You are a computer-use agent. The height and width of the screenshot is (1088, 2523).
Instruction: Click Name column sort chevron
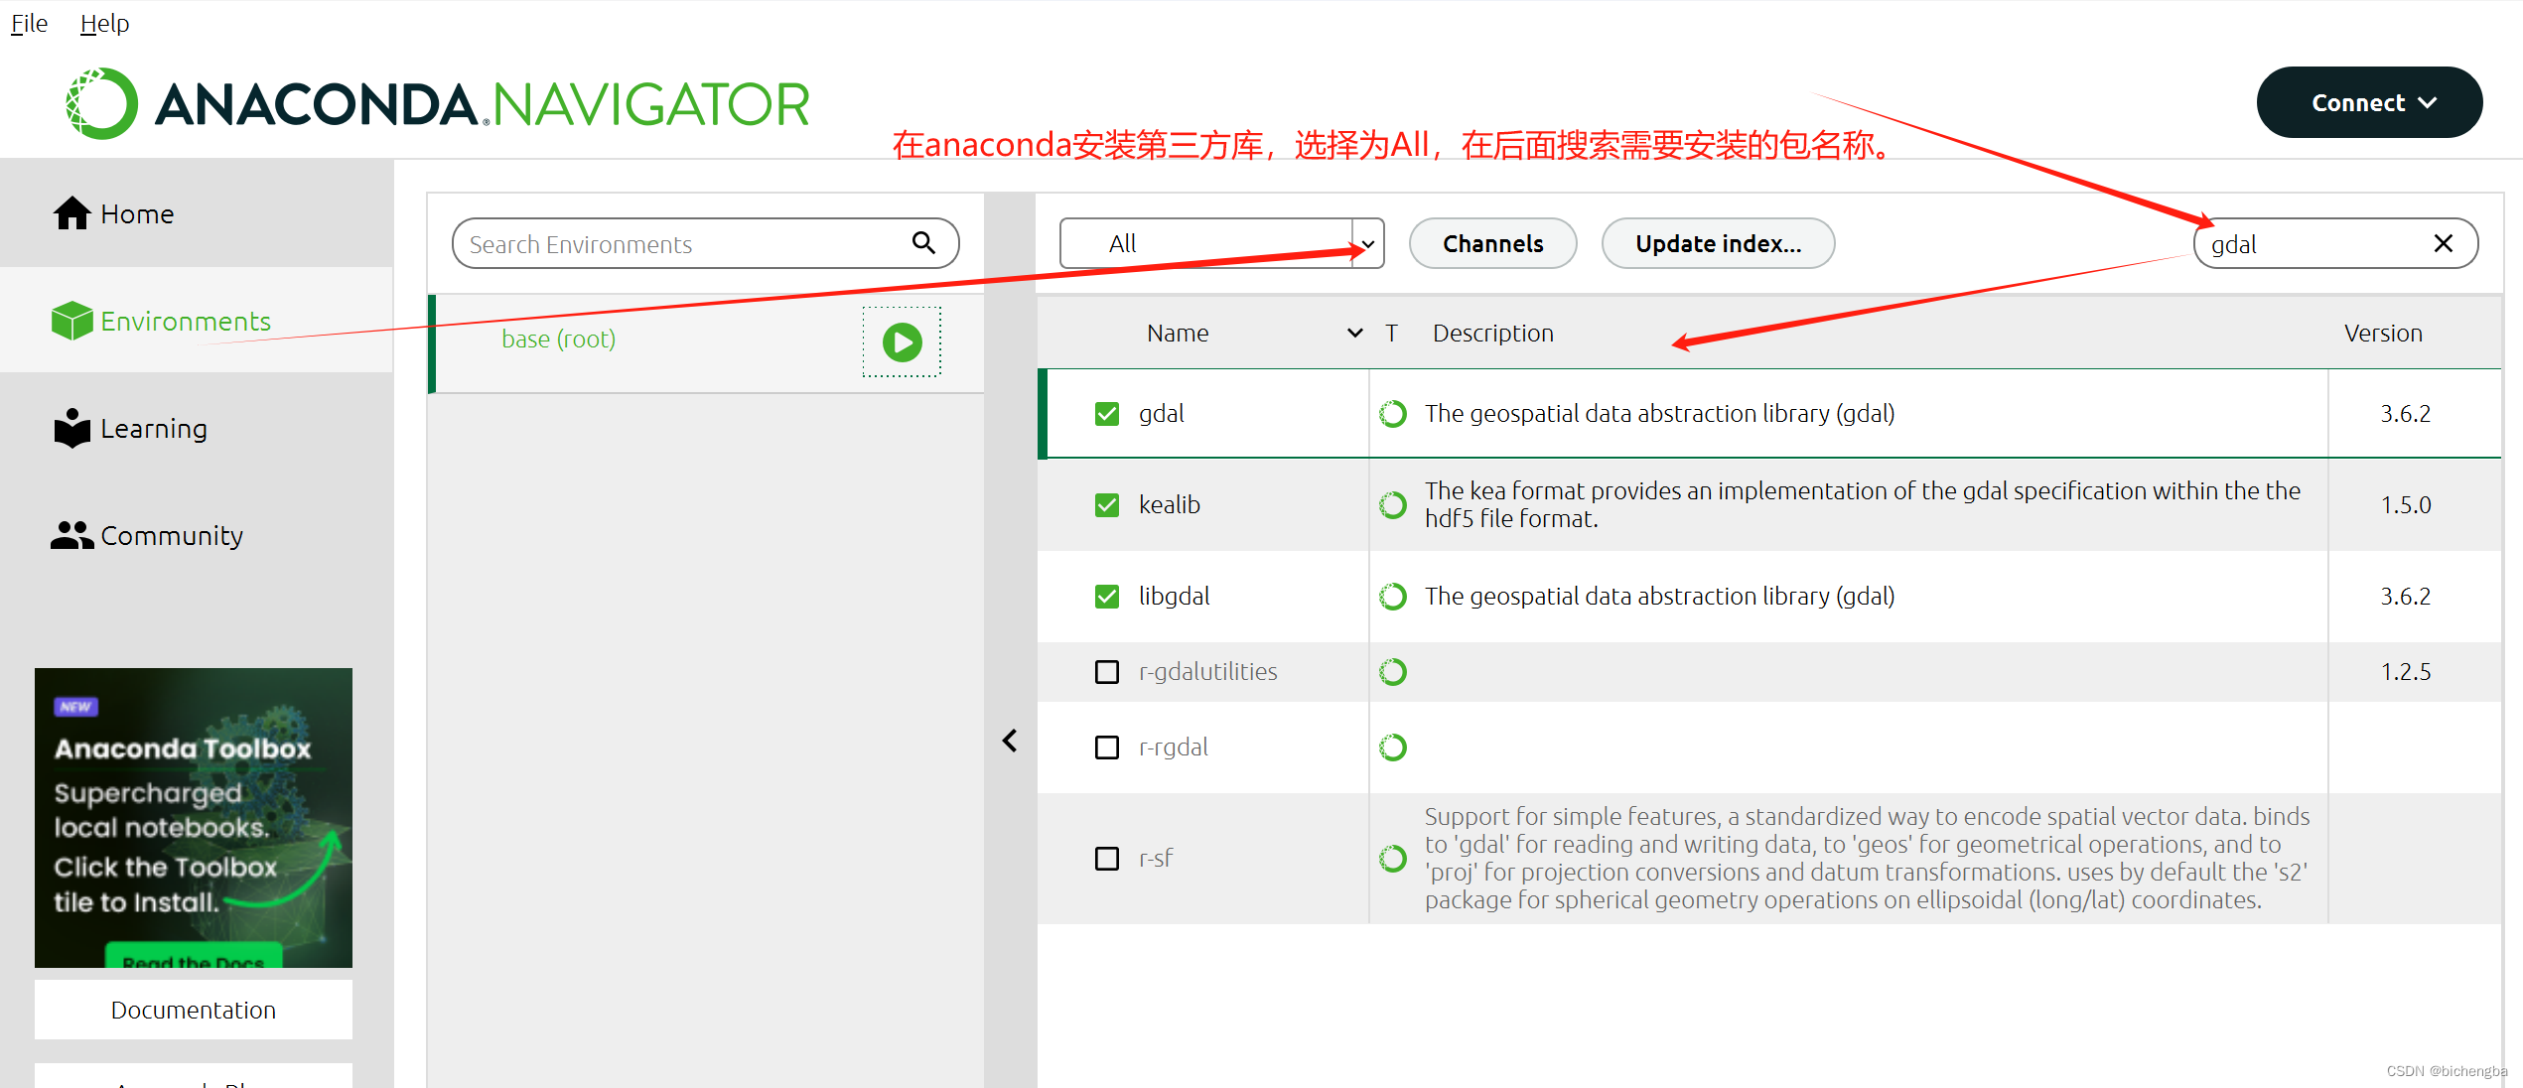click(x=1354, y=334)
